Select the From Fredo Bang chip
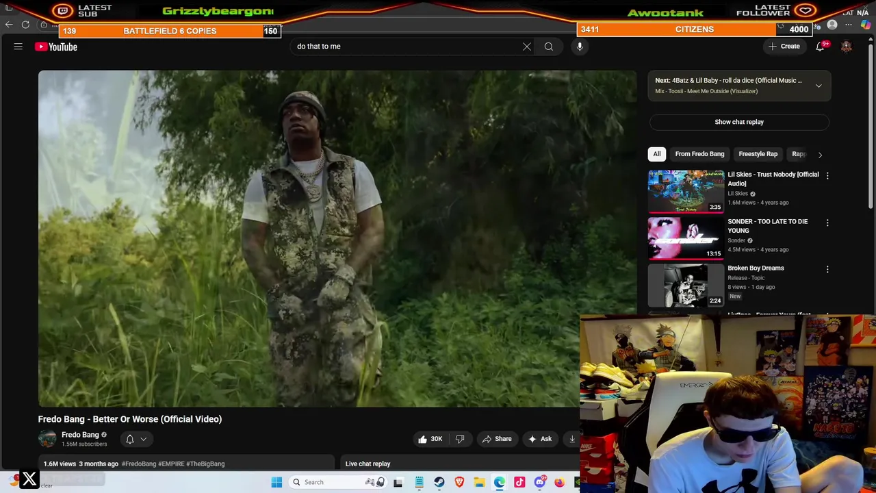 pos(699,154)
